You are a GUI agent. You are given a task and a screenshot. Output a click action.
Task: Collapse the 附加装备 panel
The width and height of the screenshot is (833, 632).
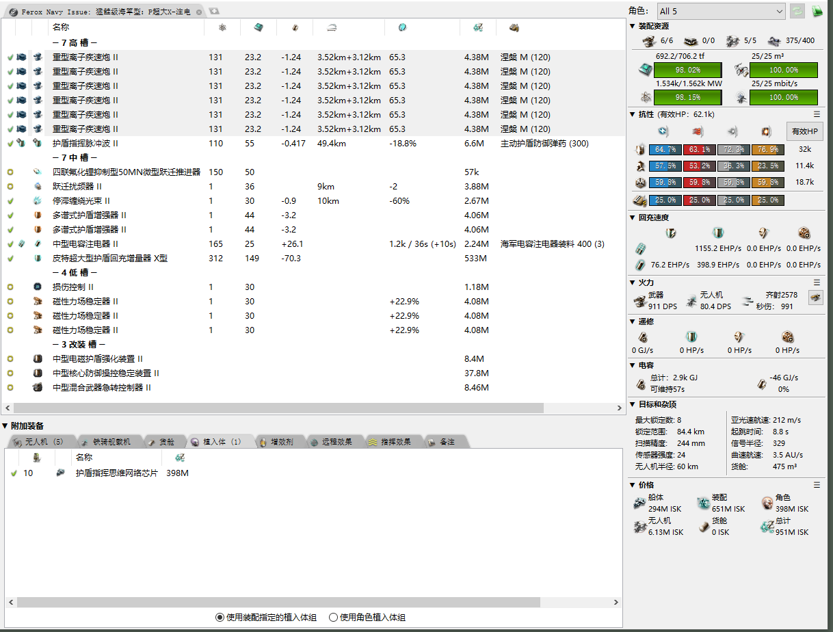[5, 426]
